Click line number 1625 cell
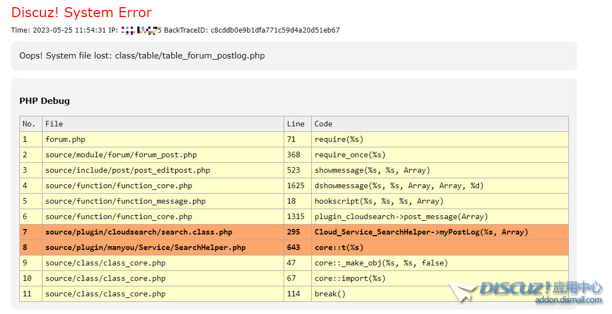This screenshot has height=314, width=612. coord(296,185)
